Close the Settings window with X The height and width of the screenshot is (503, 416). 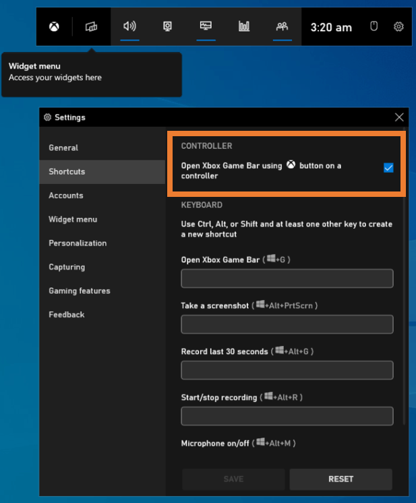(x=399, y=117)
